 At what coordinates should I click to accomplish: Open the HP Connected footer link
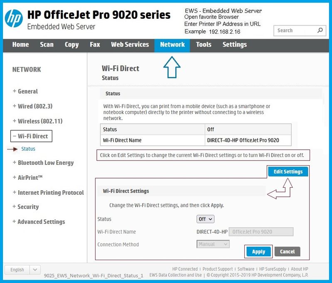tap(185, 269)
